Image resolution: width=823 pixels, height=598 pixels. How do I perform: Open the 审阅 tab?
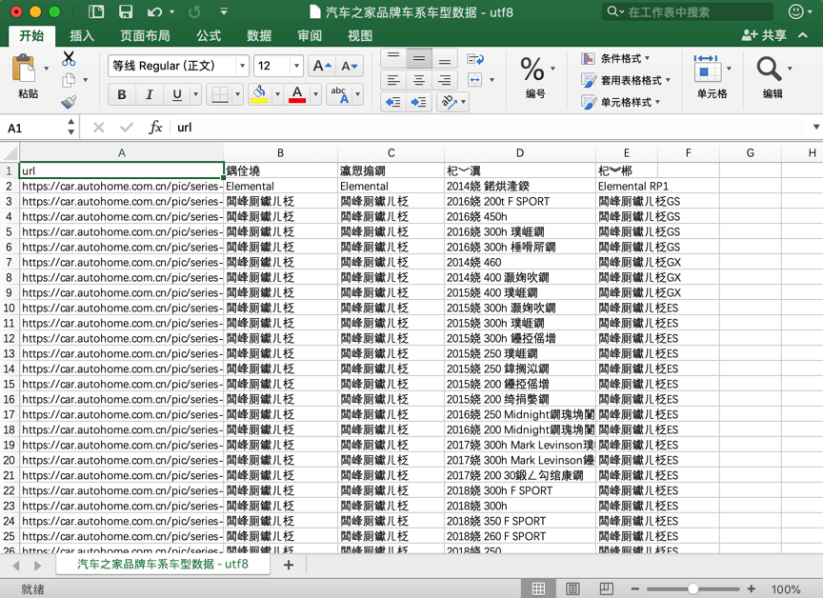[310, 35]
